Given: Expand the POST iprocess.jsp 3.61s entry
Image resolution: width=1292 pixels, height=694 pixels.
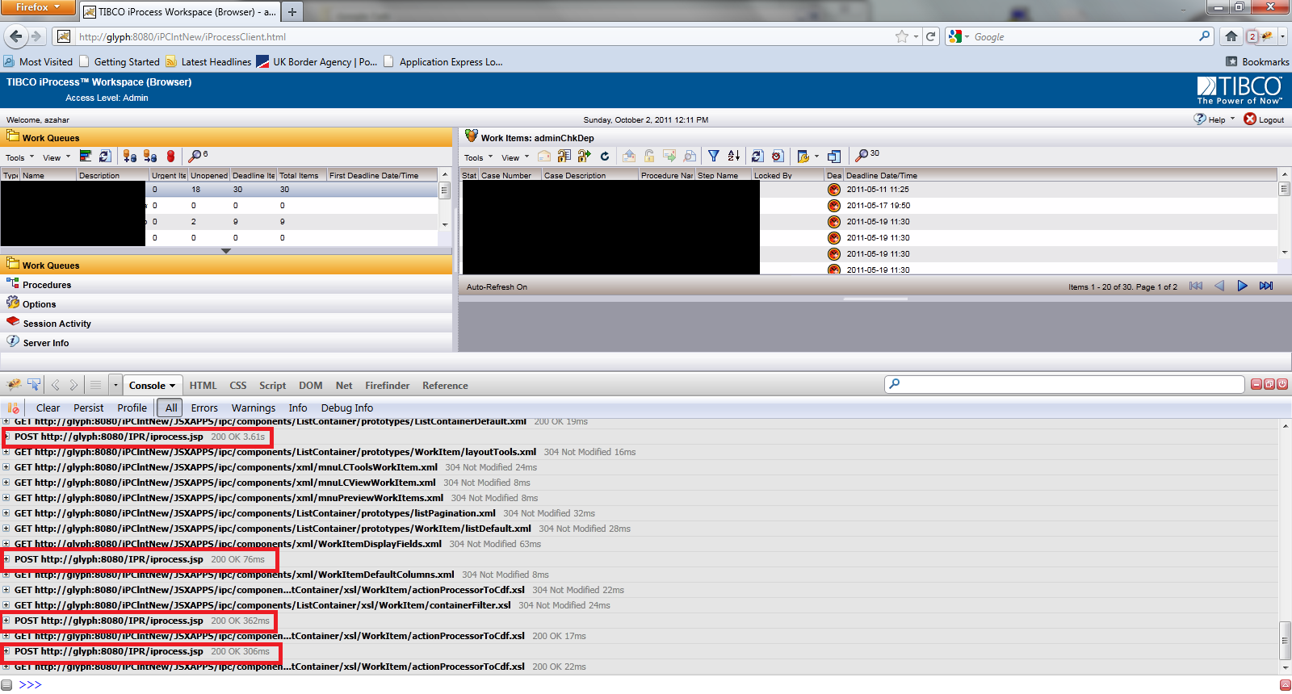Looking at the screenshot, I should tap(6, 437).
